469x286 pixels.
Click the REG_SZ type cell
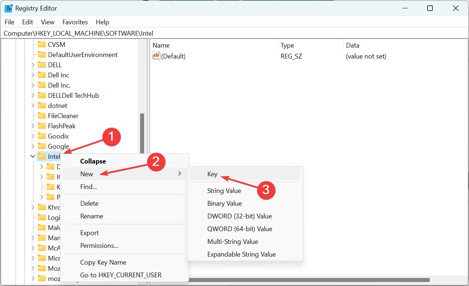pos(291,56)
